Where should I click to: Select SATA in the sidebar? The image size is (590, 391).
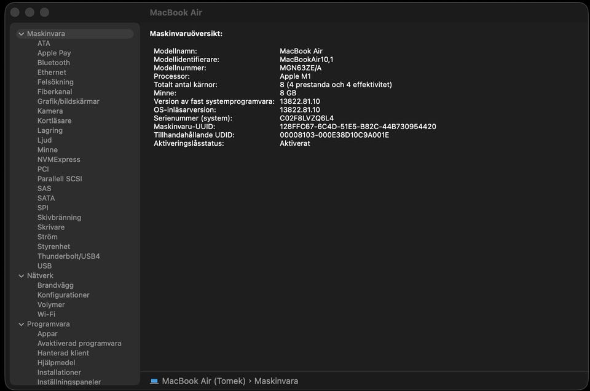coord(46,198)
